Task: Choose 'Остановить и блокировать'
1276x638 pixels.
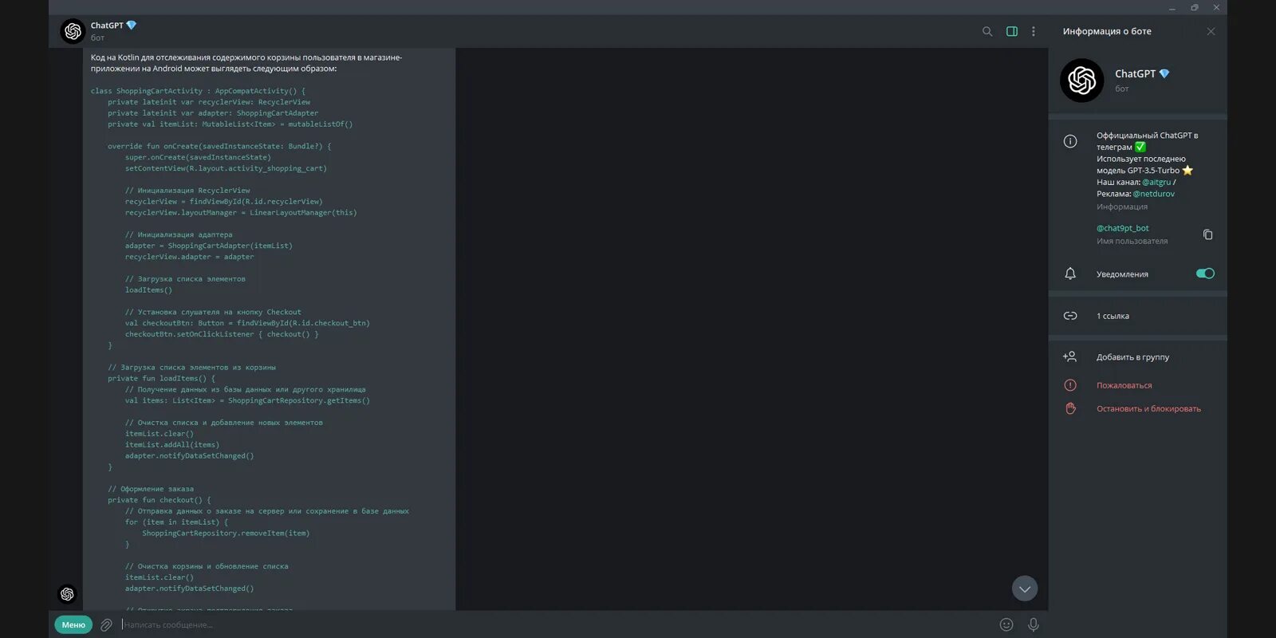Action: [x=1148, y=409]
